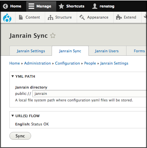Click the 'Janrain directory' field label
Viewport: 147px width, 148px height.
31,87
